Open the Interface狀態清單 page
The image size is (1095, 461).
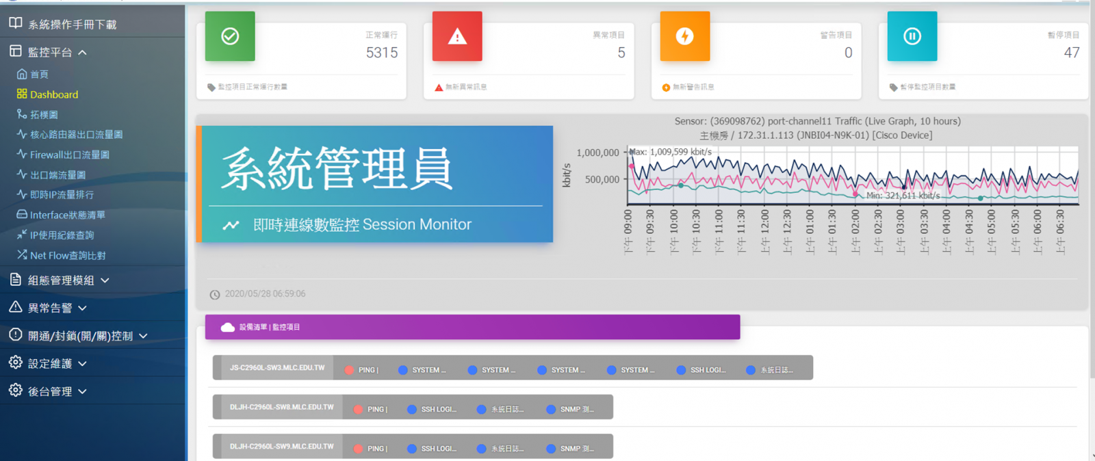coord(67,215)
